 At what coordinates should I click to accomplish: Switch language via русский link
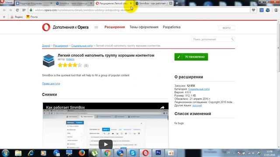pos(197,106)
